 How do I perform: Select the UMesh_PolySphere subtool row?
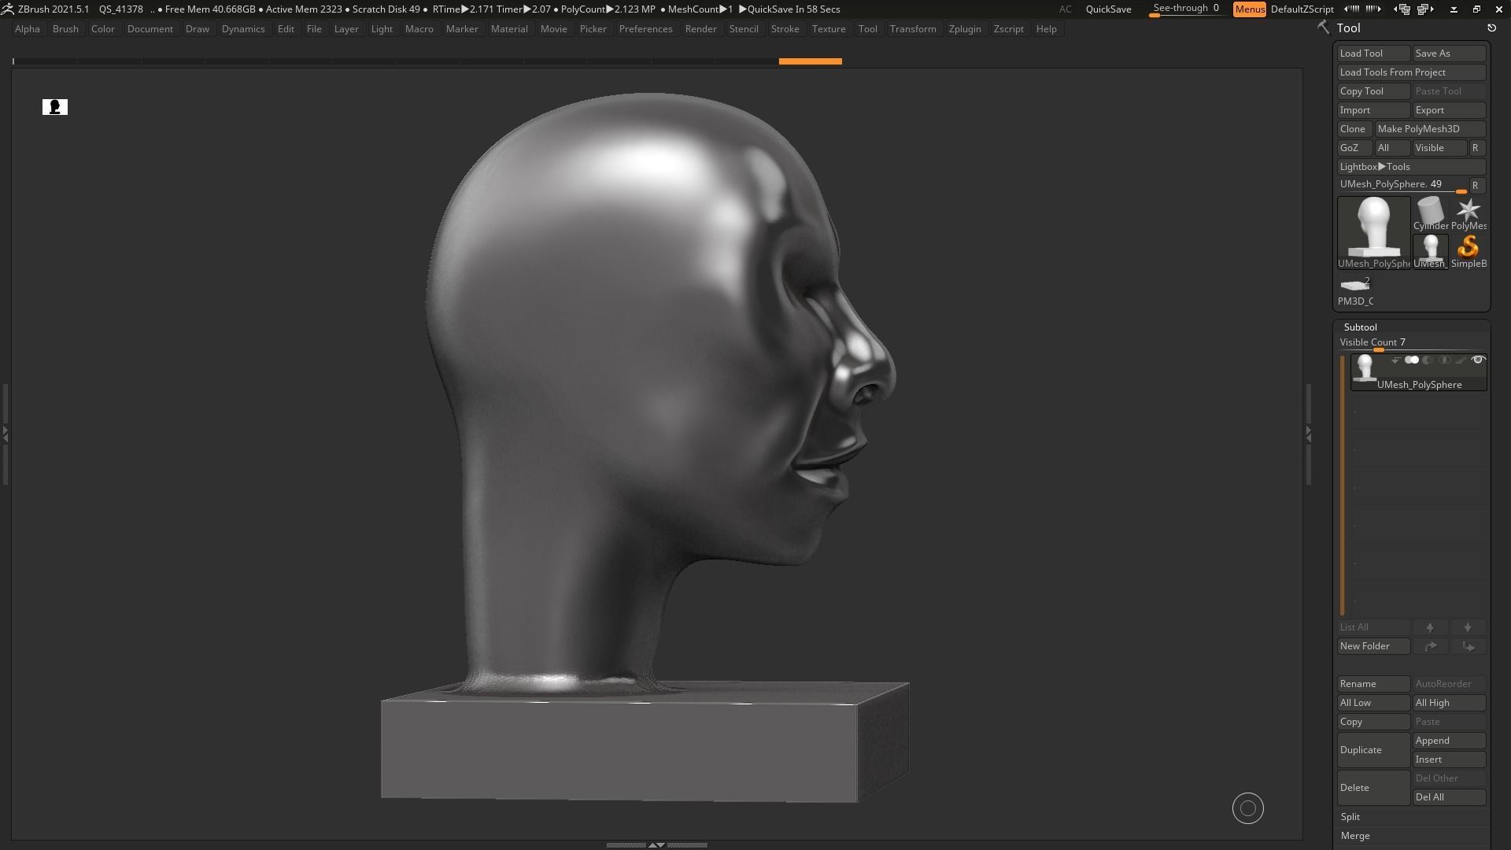click(x=1418, y=372)
